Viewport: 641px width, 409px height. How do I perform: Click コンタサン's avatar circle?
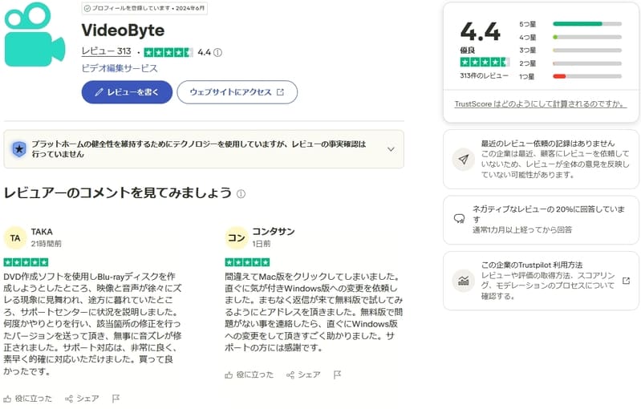[x=237, y=238]
